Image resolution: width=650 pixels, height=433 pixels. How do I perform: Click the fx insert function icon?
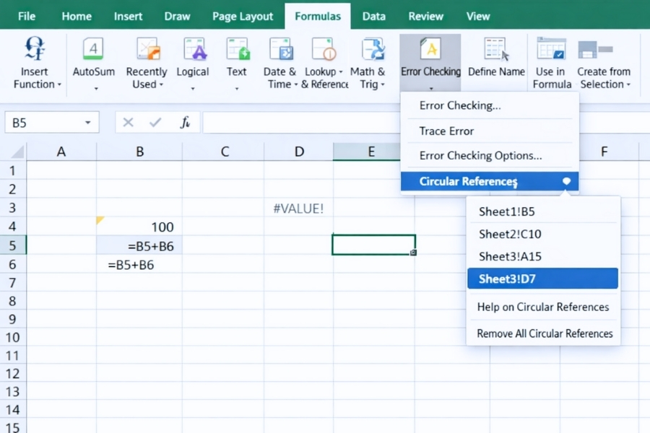coord(185,122)
